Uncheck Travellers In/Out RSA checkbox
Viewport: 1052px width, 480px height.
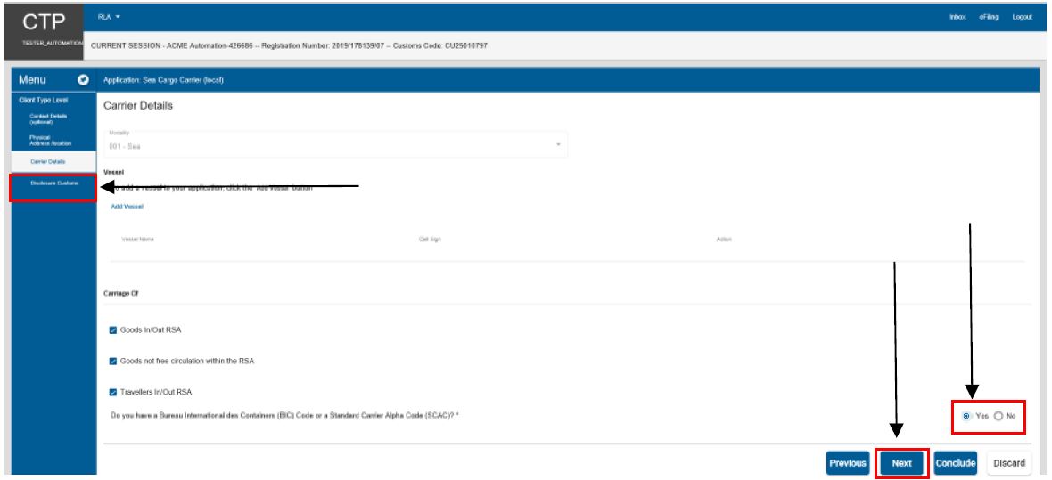click(x=112, y=392)
